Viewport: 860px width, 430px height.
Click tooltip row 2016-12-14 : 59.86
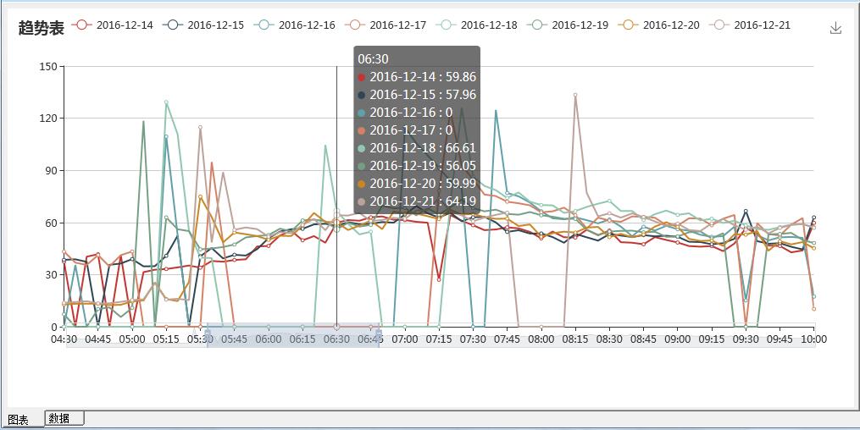click(417, 77)
